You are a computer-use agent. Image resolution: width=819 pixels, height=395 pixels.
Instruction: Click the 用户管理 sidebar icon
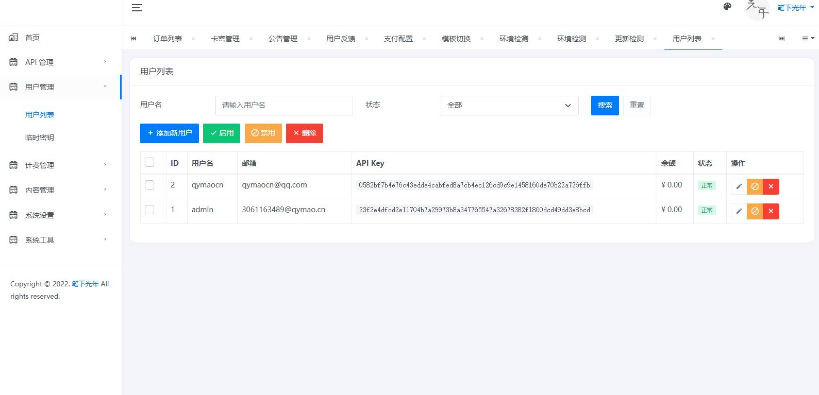coord(13,87)
